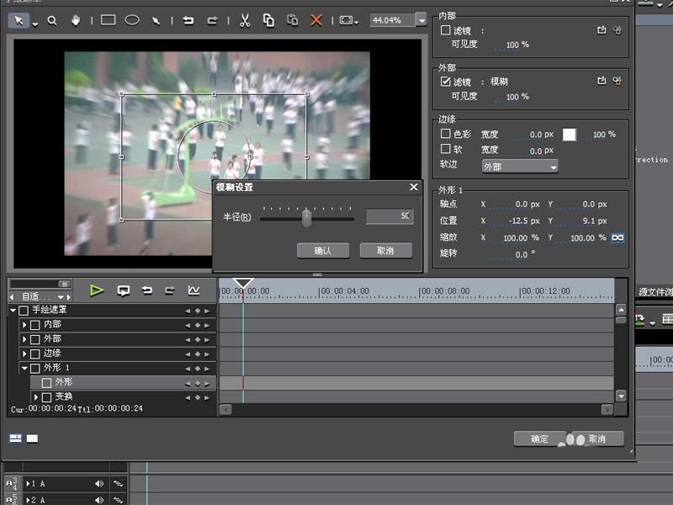Screen dimensions: 673x505
Task: Play the keyframe timeline preview
Action: pyautogui.click(x=97, y=290)
